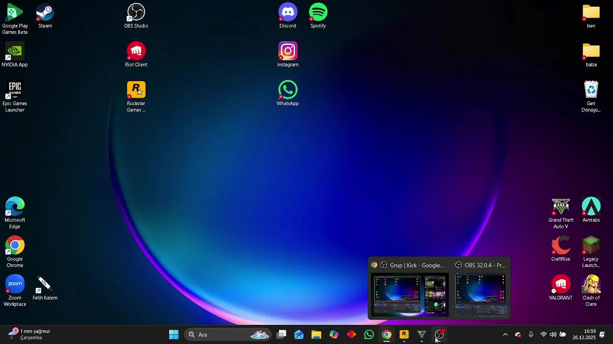Open notifications bell in taskbar corner
The width and height of the screenshot is (613, 344).
pyautogui.click(x=602, y=334)
